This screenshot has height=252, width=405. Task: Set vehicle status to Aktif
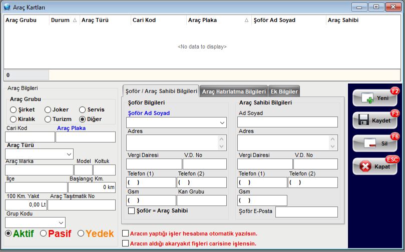click(x=9, y=233)
